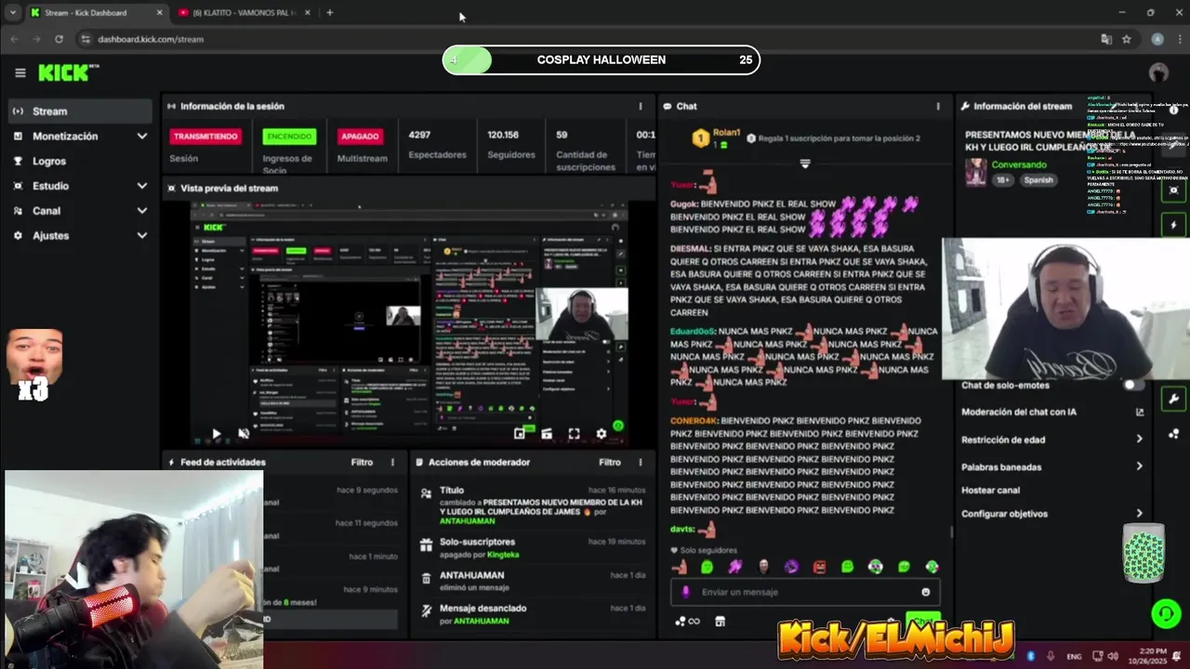Click the TRANSMITIENDO session status badge
This screenshot has width=1190, height=669.
[x=205, y=137]
